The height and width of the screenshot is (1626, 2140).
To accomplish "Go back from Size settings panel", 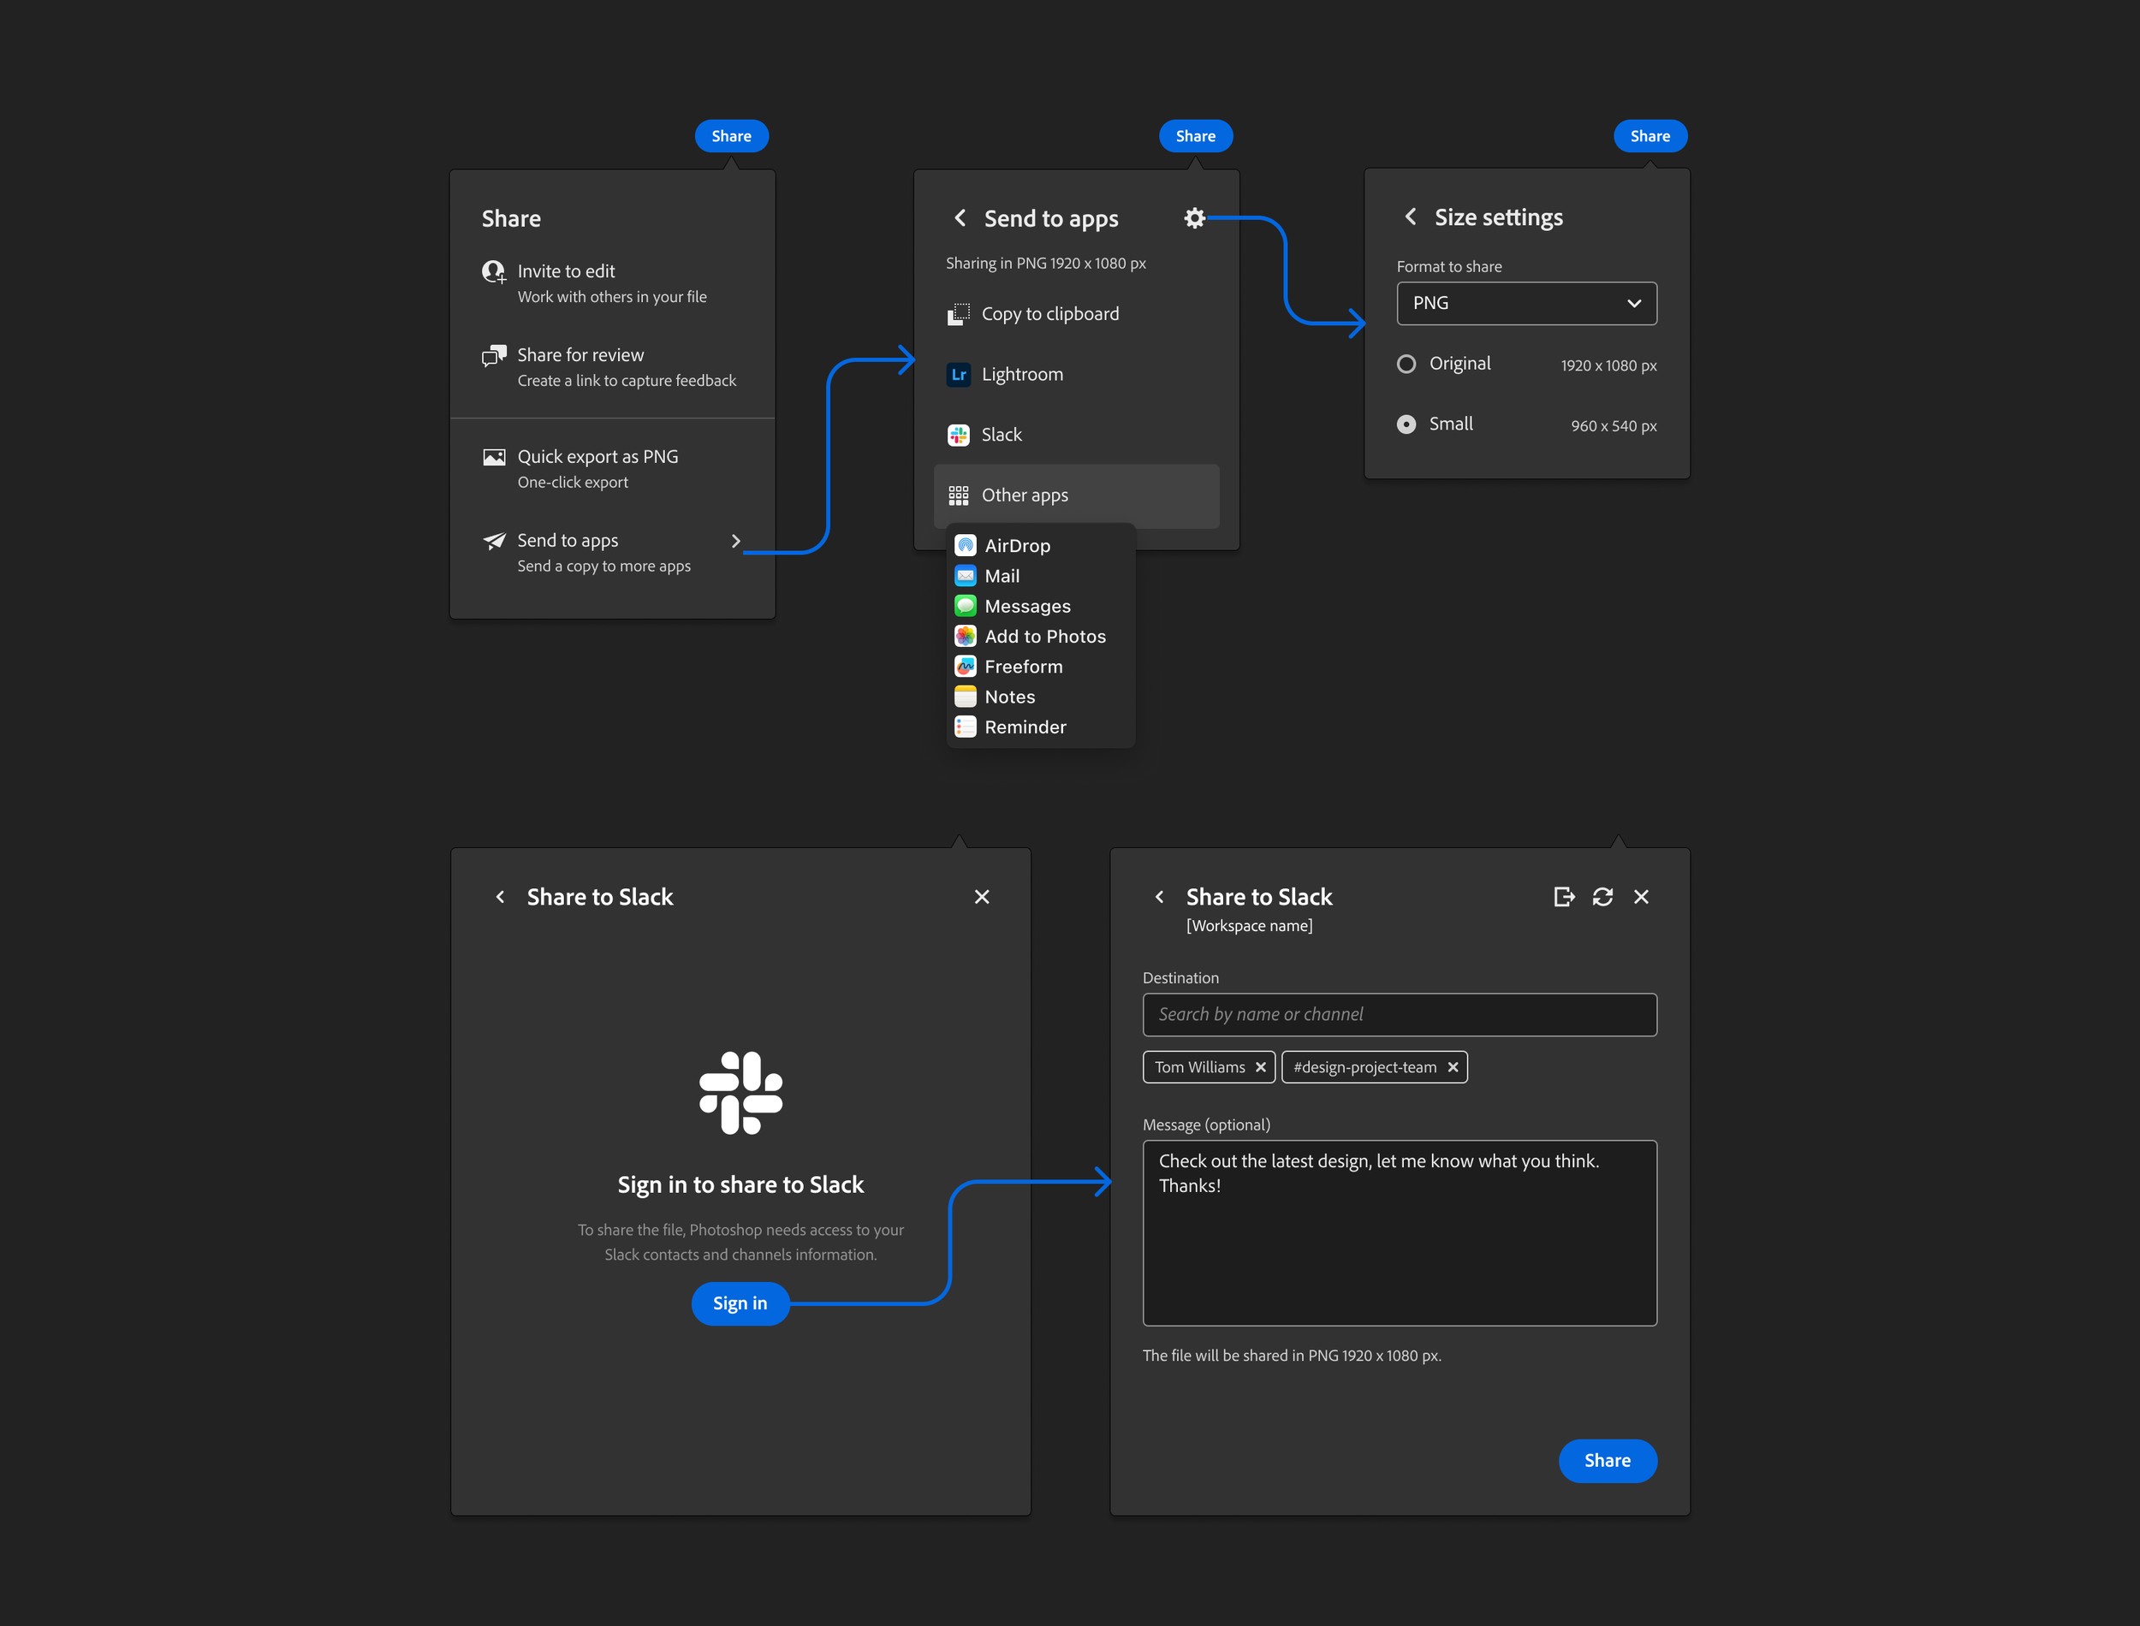I will [1410, 217].
